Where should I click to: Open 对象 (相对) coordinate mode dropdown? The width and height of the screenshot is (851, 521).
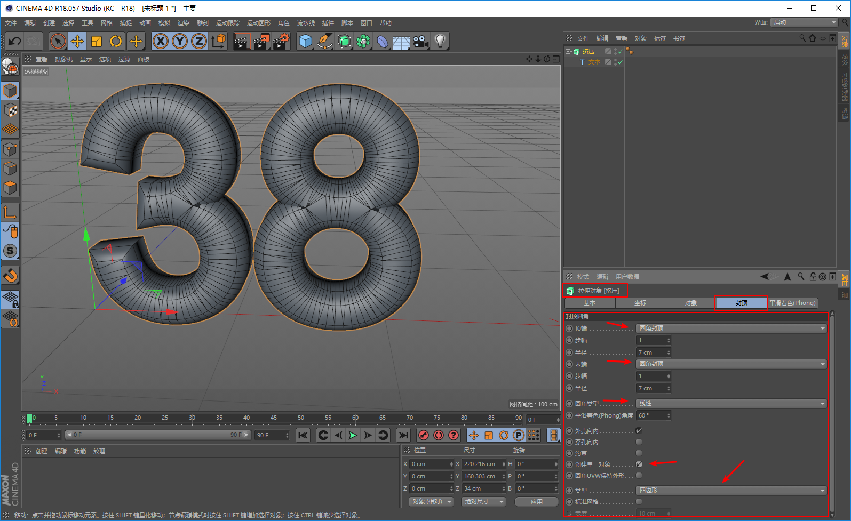pos(431,501)
